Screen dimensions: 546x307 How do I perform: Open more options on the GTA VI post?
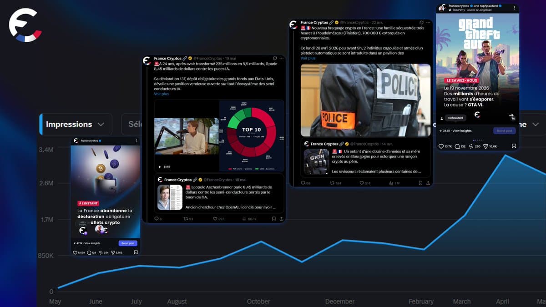(x=514, y=8)
